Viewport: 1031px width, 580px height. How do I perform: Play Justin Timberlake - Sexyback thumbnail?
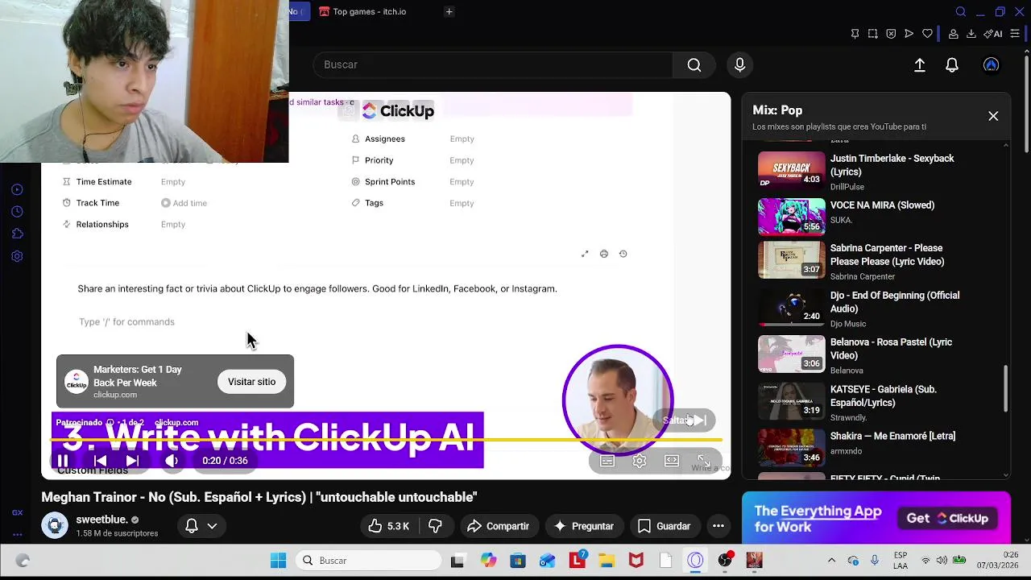792,169
